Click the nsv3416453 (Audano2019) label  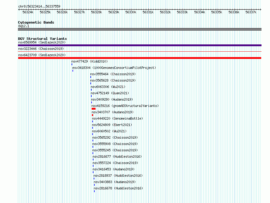point(114,169)
